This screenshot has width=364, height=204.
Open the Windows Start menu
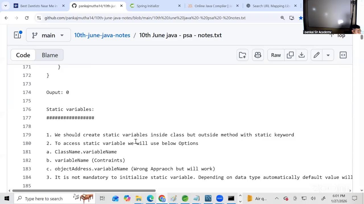tap(7, 198)
